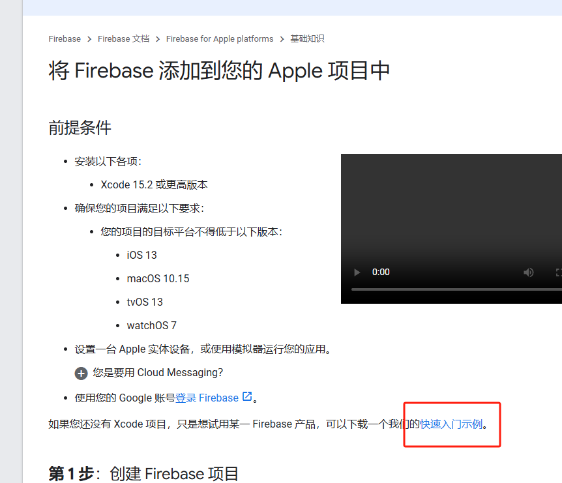Click the 0:00 video time display
The width and height of the screenshot is (562, 483).
[381, 272]
